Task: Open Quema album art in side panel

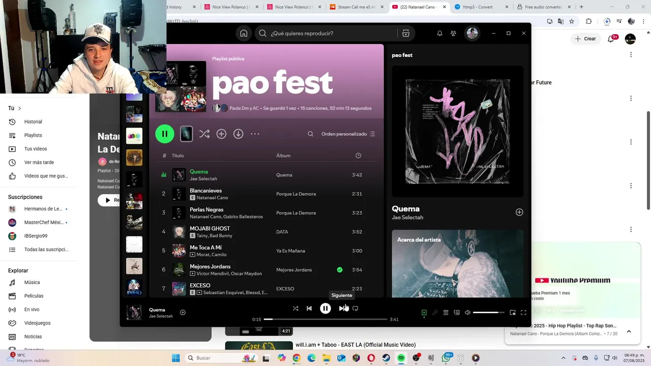Action: [x=458, y=131]
